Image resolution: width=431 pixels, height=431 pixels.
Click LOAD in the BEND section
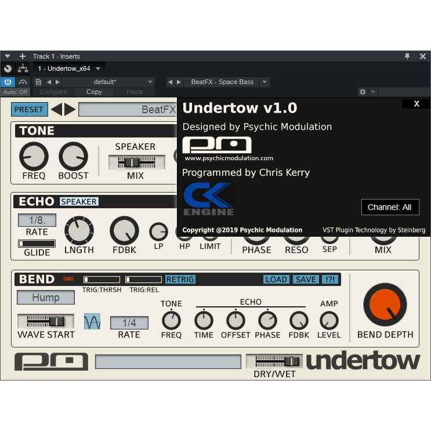(276, 280)
